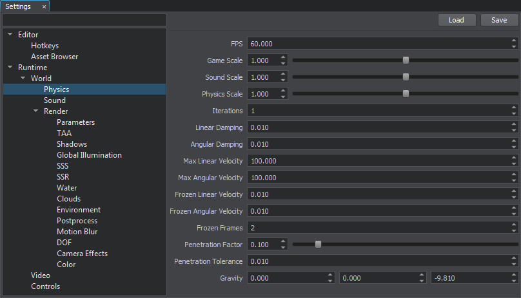Image resolution: width=521 pixels, height=298 pixels.
Task: Open Global Illumination settings
Action: tap(89, 155)
